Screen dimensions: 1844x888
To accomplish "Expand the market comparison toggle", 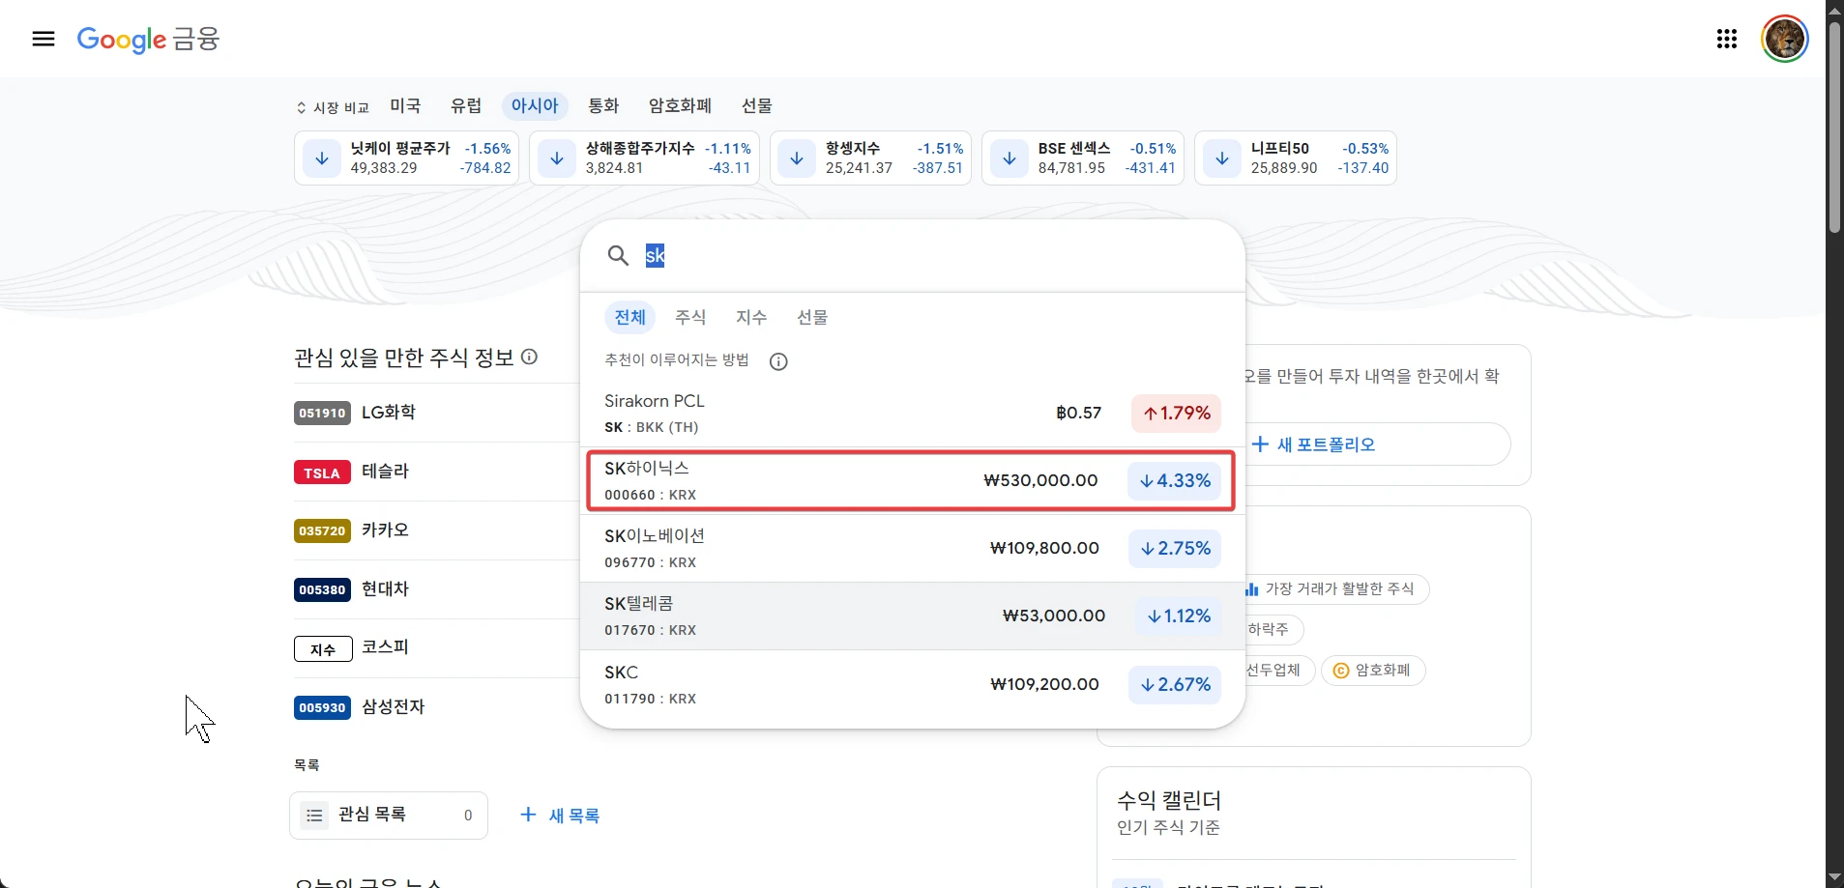I will (x=333, y=107).
